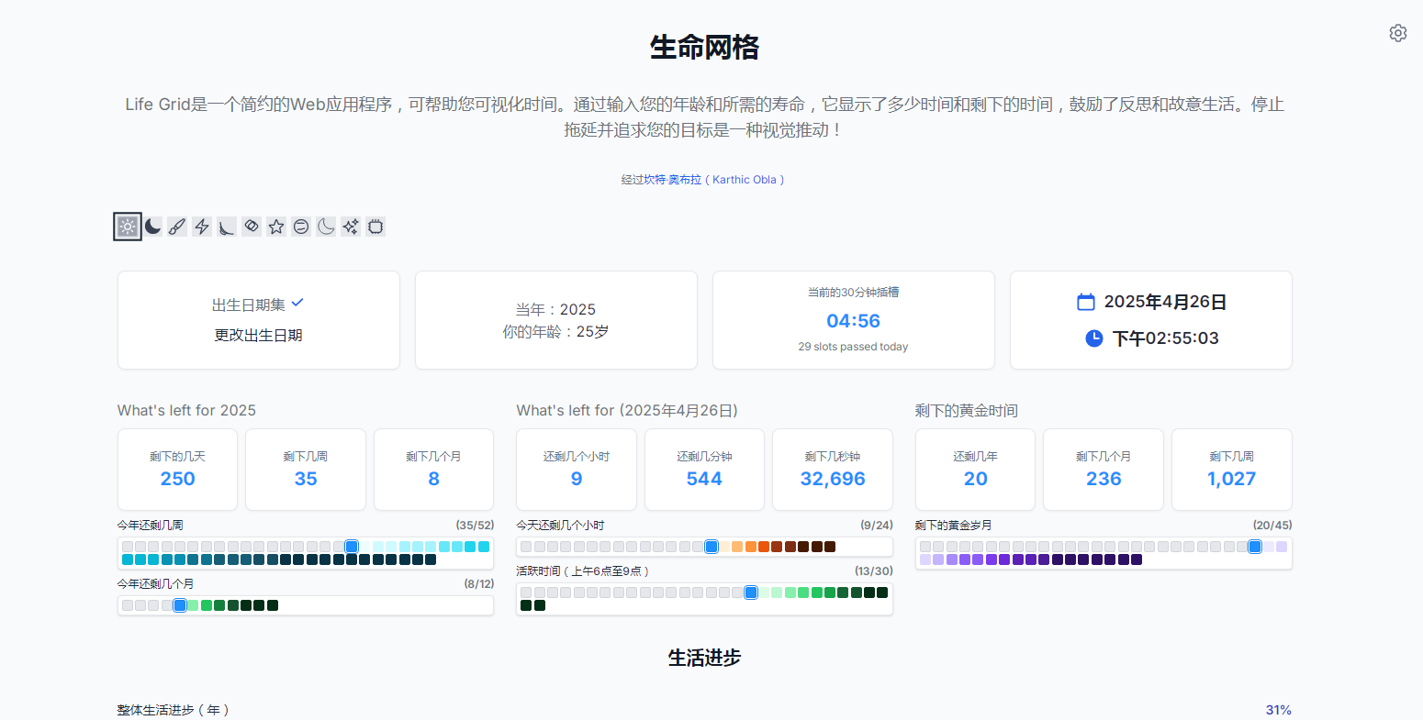Click the blue calendar icon beside the date
This screenshot has height=720, width=1423.
pyautogui.click(x=1086, y=302)
